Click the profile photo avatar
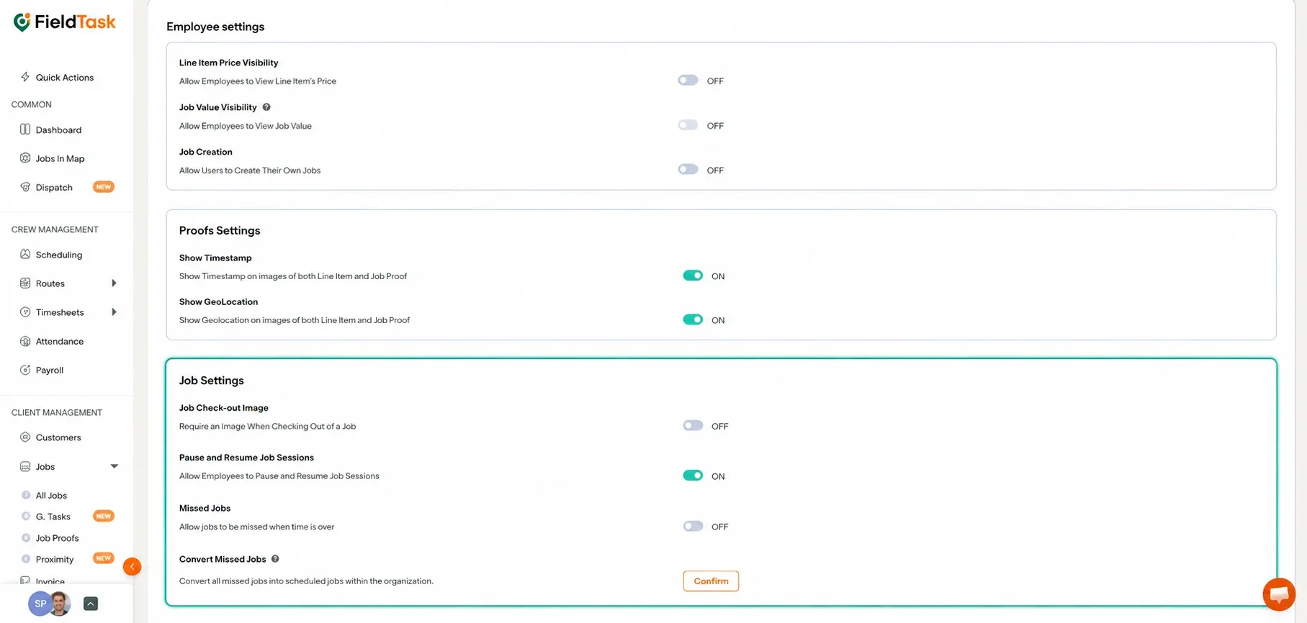Viewport: 1307px width, 623px height. [60, 604]
